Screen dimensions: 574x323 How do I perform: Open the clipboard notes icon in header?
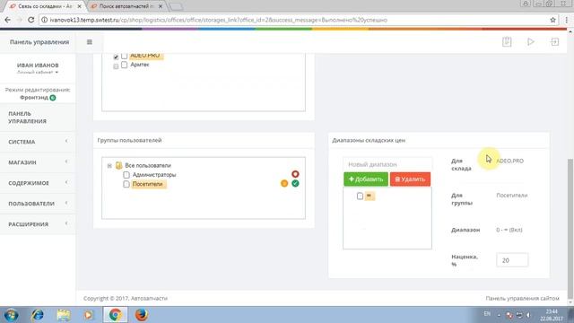(x=507, y=42)
